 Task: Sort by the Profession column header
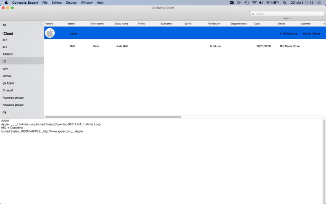218,24
